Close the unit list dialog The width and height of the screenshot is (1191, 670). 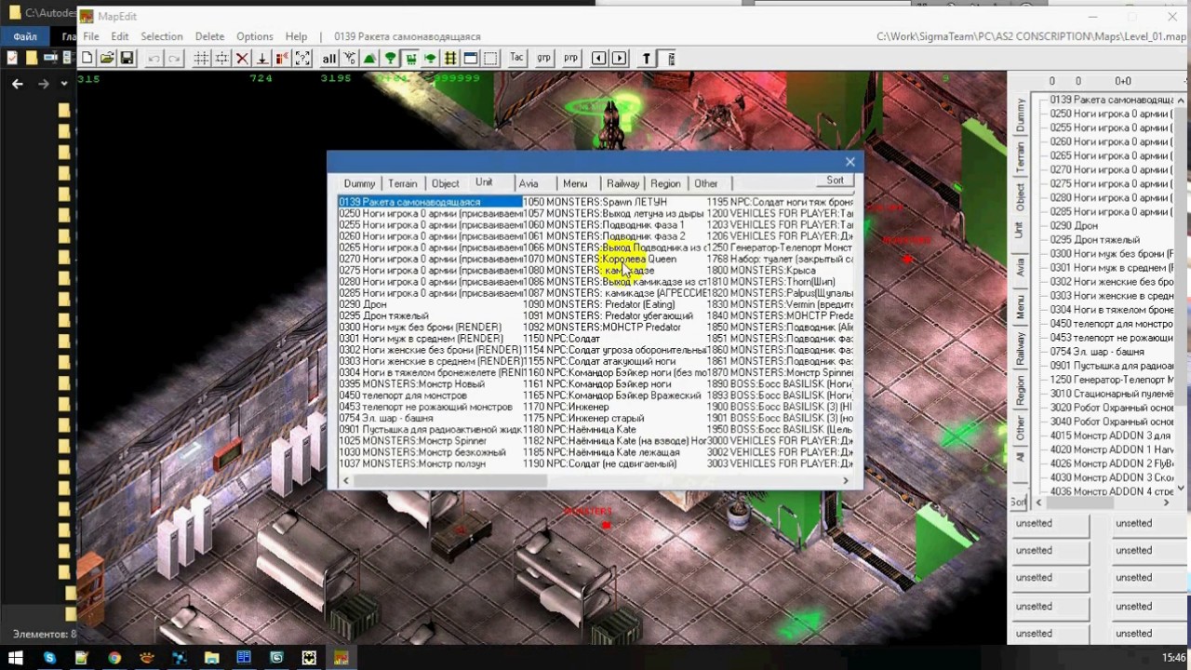coord(850,162)
